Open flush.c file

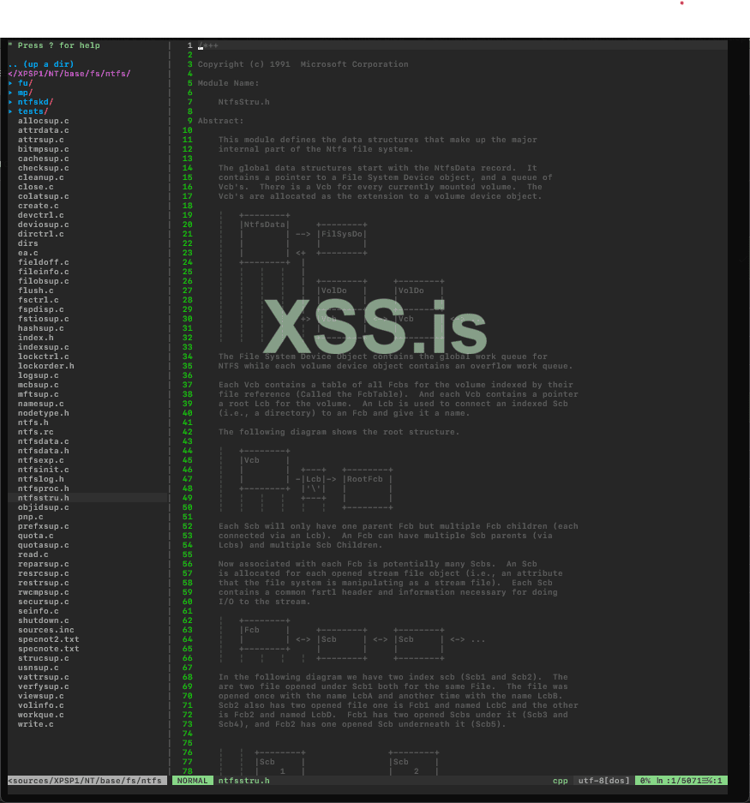[36, 291]
